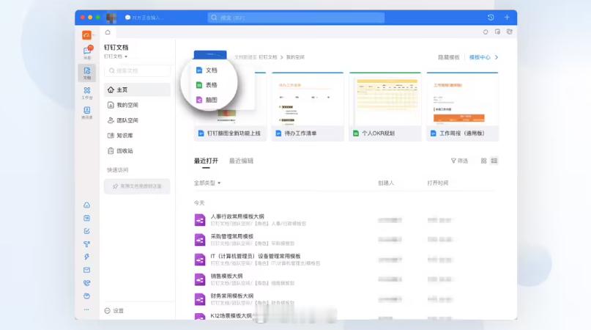
Task: Open the history clock icon in title bar
Action: [x=491, y=18]
